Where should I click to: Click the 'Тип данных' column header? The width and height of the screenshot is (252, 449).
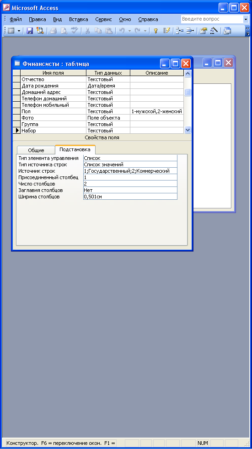click(x=108, y=73)
